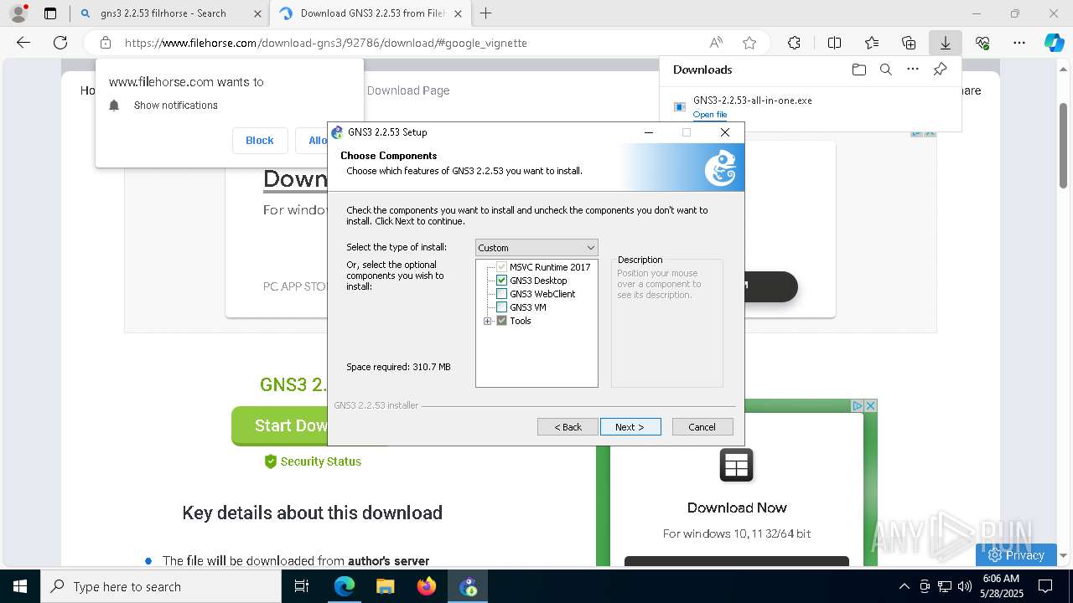Toggle Tools component checkbox
This screenshot has height=603, width=1073.
[501, 321]
